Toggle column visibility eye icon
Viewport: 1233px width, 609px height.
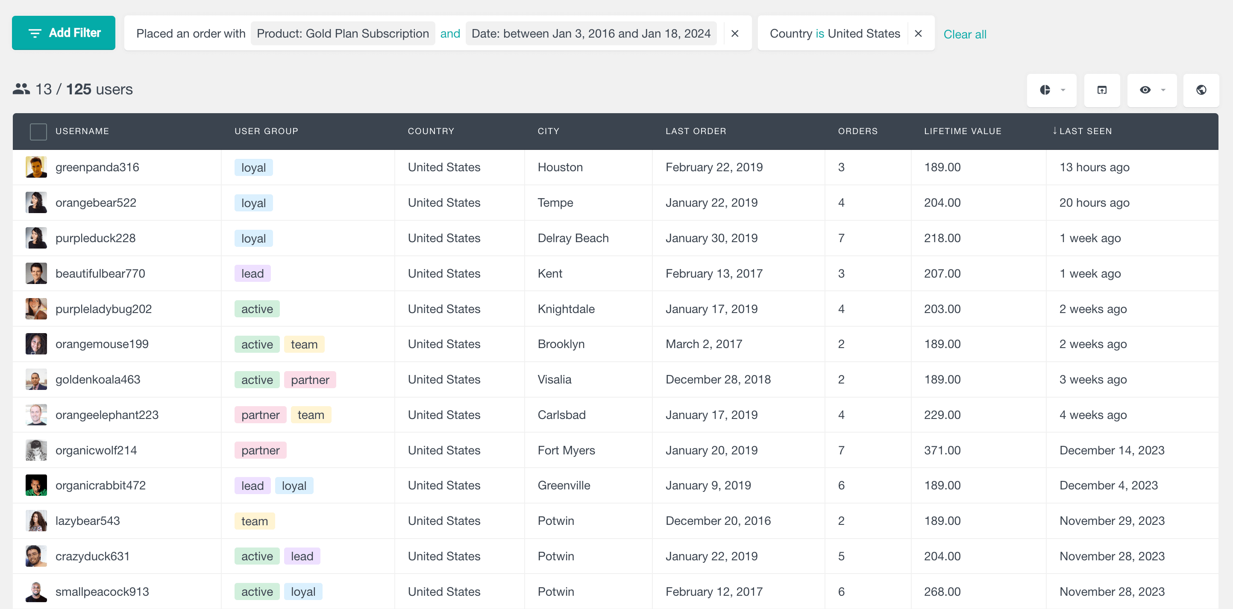click(1145, 90)
